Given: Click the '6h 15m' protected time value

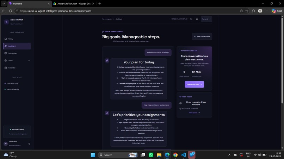Looking at the screenshot, I should (x=196, y=72).
